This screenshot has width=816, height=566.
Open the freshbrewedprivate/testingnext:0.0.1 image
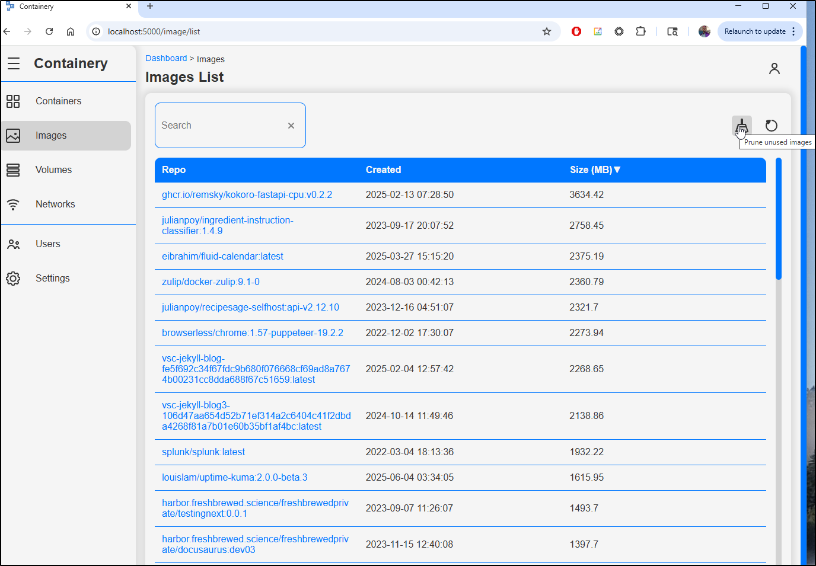click(256, 509)
